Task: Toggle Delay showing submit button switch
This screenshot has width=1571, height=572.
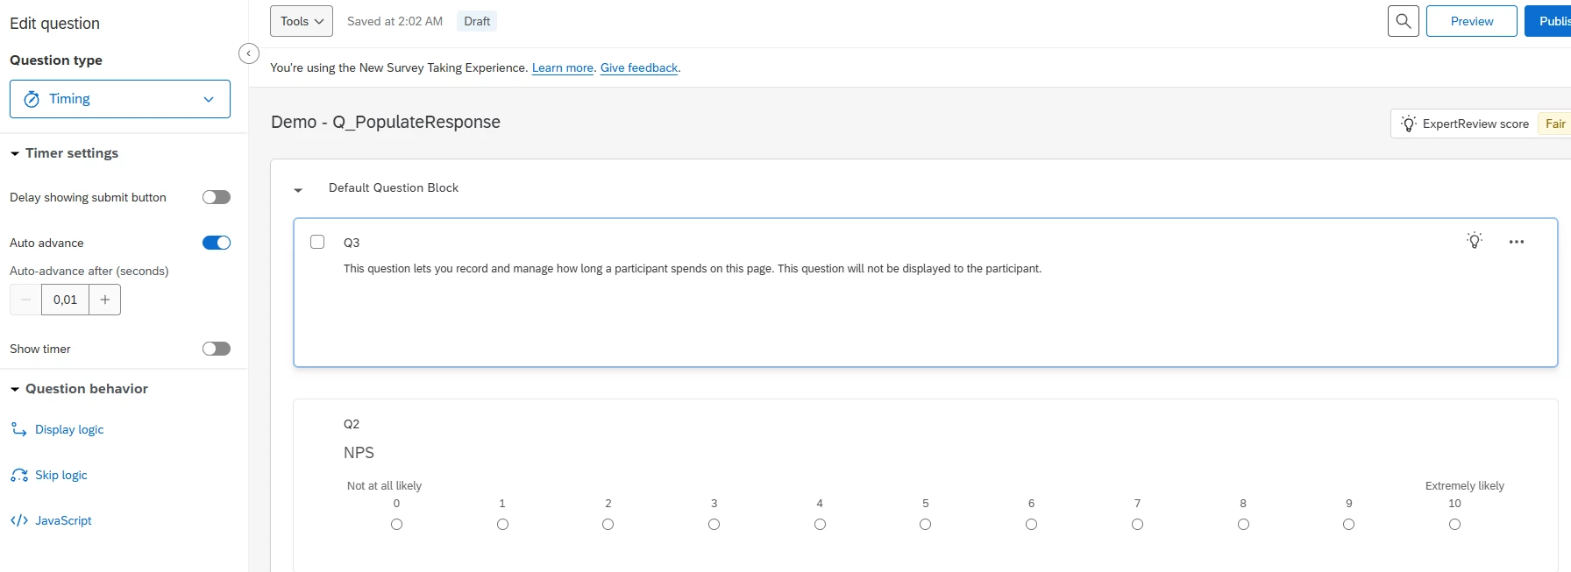Action: pyautogui.click(x=217, y=197)
